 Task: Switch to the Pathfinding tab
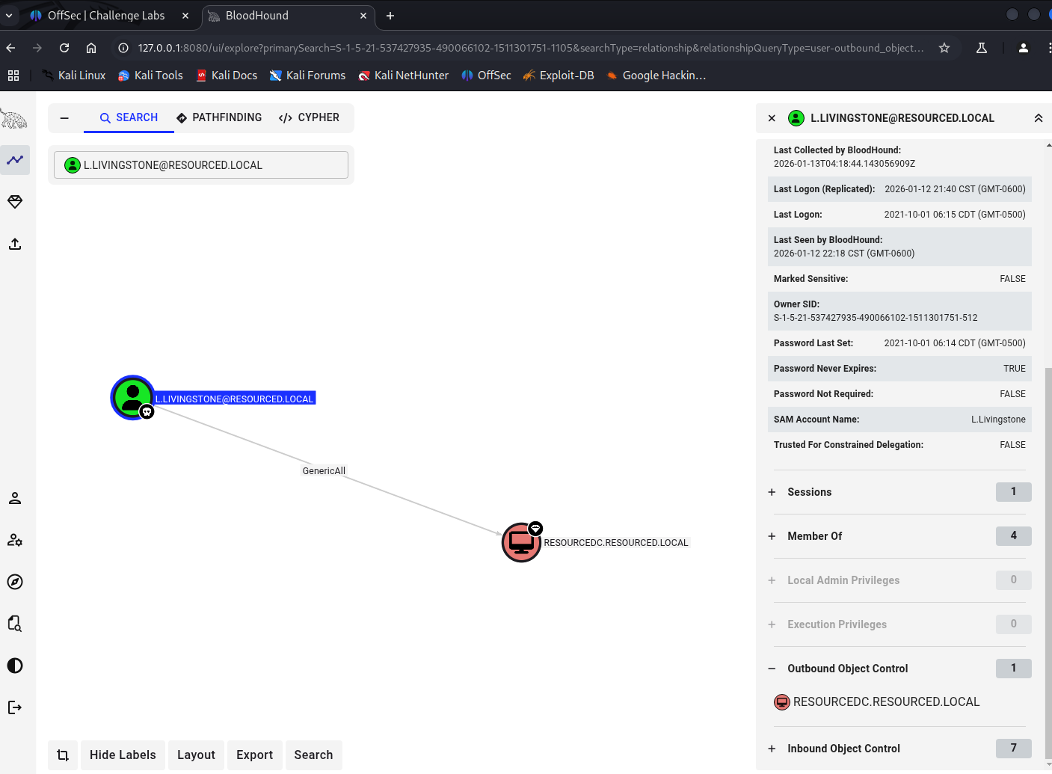(219, 118)
